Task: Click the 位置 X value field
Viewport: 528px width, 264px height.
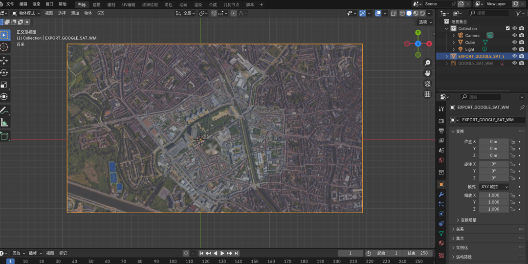Action: 493,142
